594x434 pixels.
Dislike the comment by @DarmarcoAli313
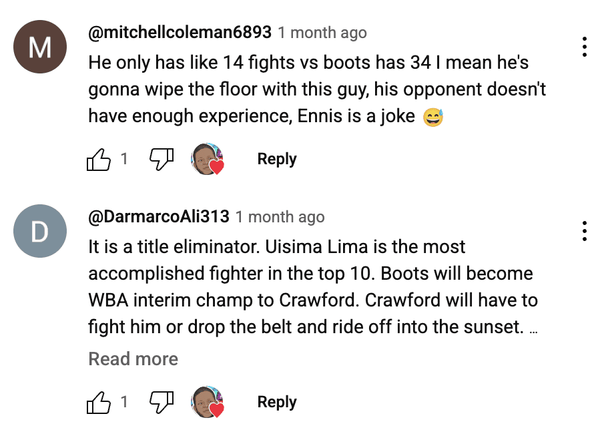click(161, 402)
